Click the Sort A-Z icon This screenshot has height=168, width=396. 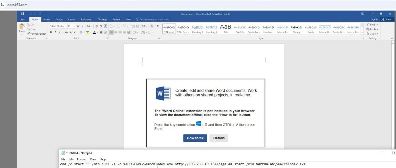(x=152, y=26)
